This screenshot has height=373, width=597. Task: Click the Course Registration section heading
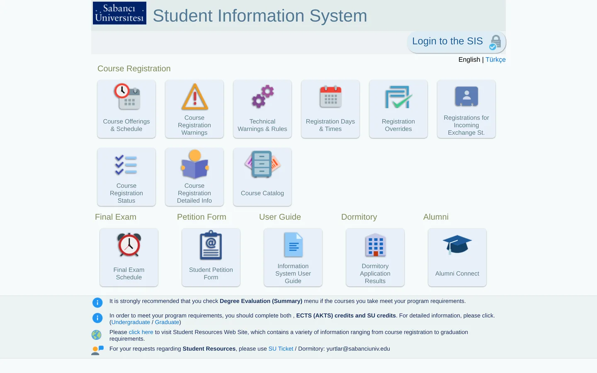tap(134, 69)
